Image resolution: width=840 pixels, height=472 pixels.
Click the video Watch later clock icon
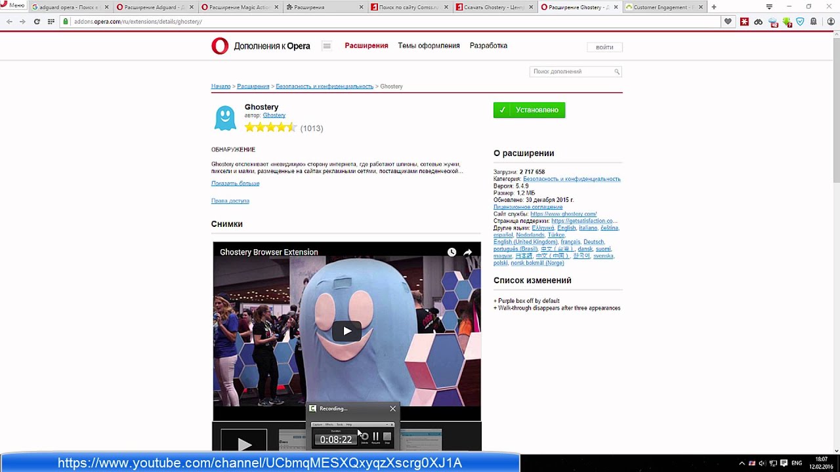tap(451, 252)
